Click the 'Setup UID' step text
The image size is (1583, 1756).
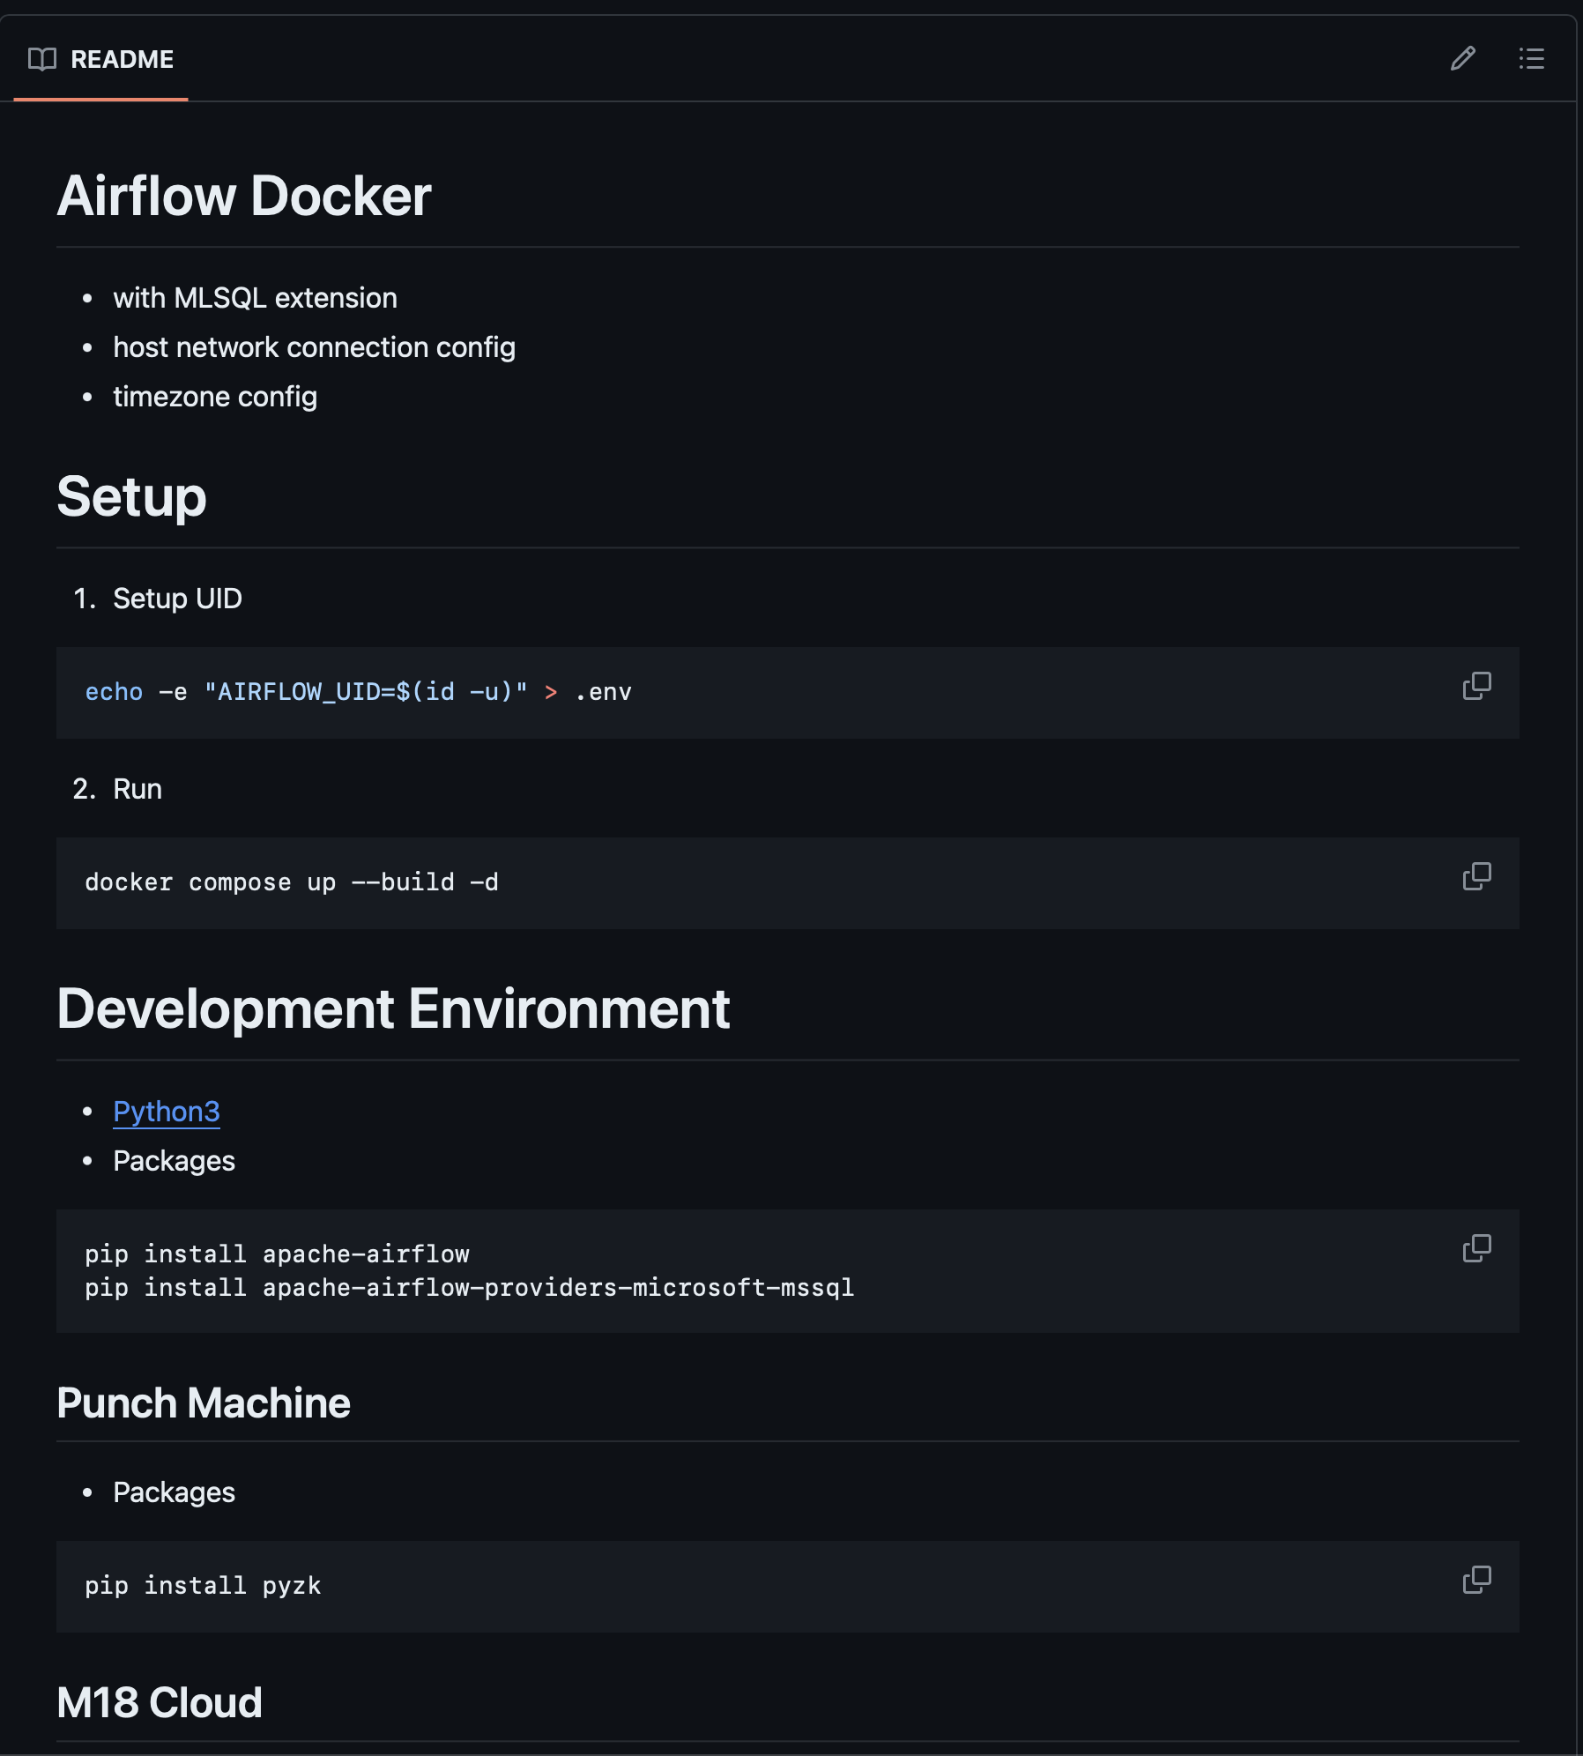pyautogui.click(x=177, y=599)
